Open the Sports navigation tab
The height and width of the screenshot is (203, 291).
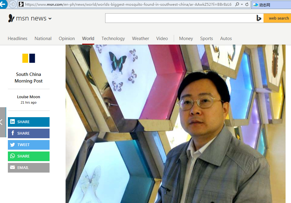tap(206, 39)
